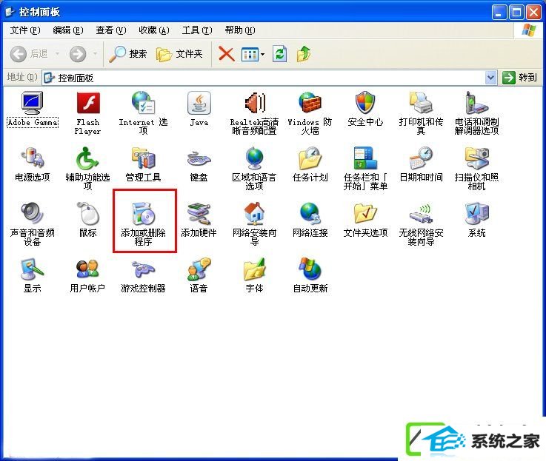This screenshot has width=546, height=461.
Task: Open the 文件(F) menu
Action: [x=25, y=30]
